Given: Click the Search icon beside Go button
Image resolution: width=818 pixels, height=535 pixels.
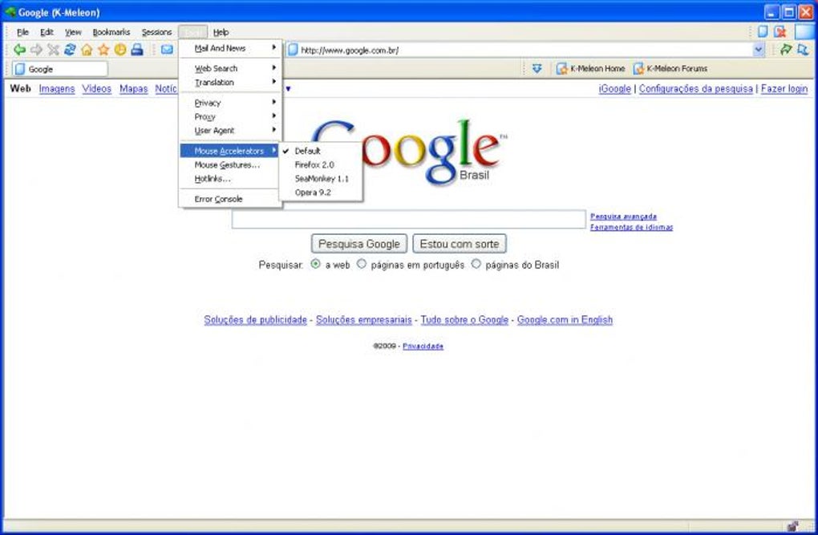Looking at the screenshot, I should [803, 50].
